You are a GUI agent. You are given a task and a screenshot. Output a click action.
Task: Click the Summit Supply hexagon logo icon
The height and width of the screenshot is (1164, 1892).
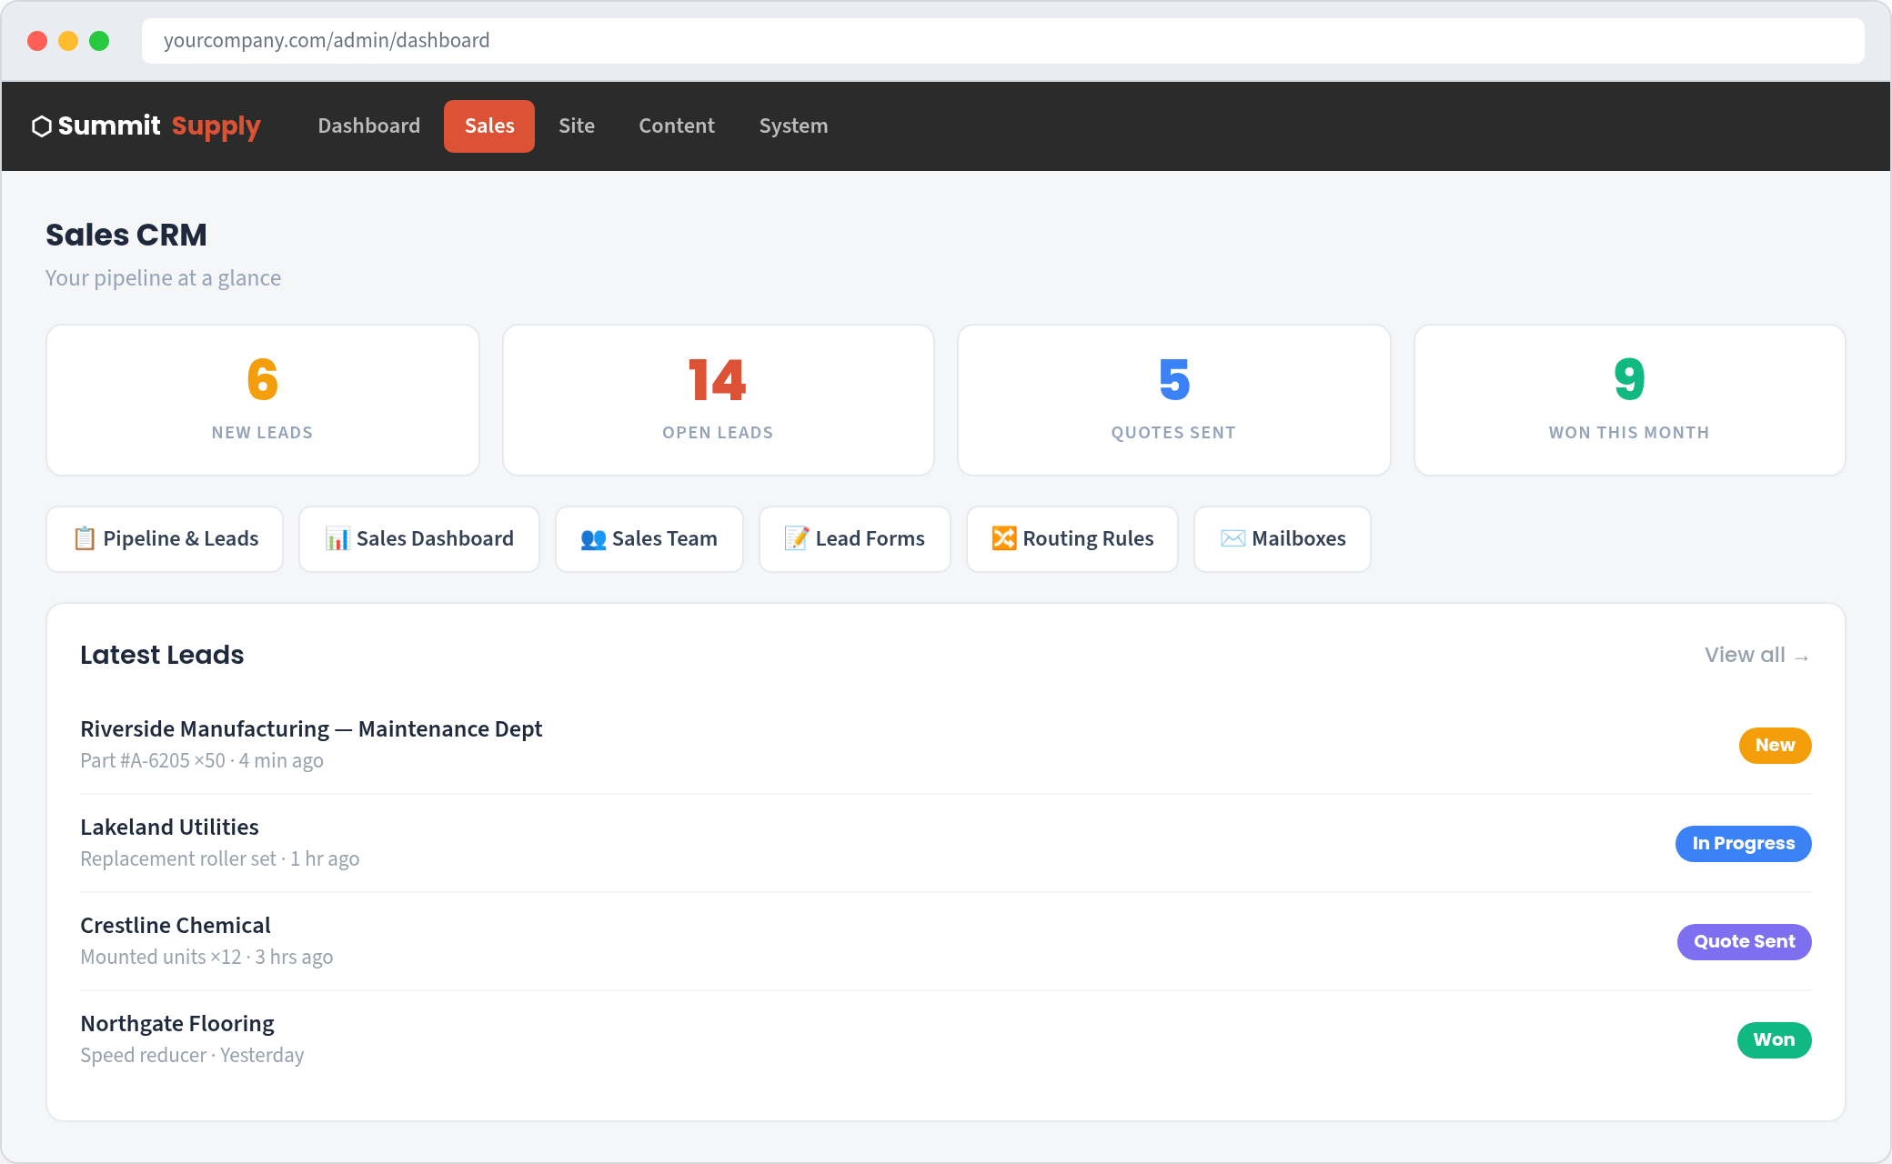tap(42, 126)
